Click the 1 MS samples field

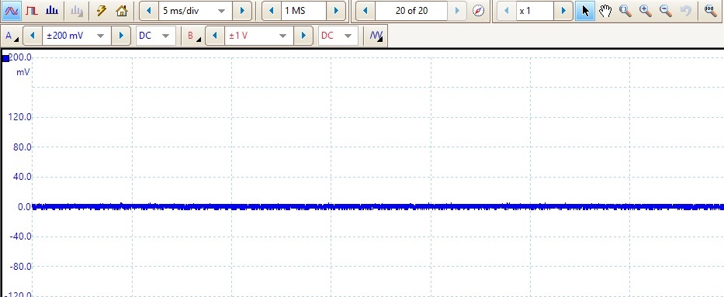[304, 11]
